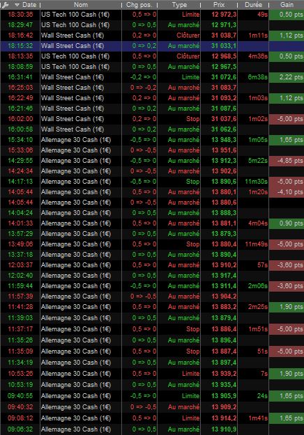Click price 13 948,3
The width and height of the screenshot is (304, 435).
coord(224,140)
